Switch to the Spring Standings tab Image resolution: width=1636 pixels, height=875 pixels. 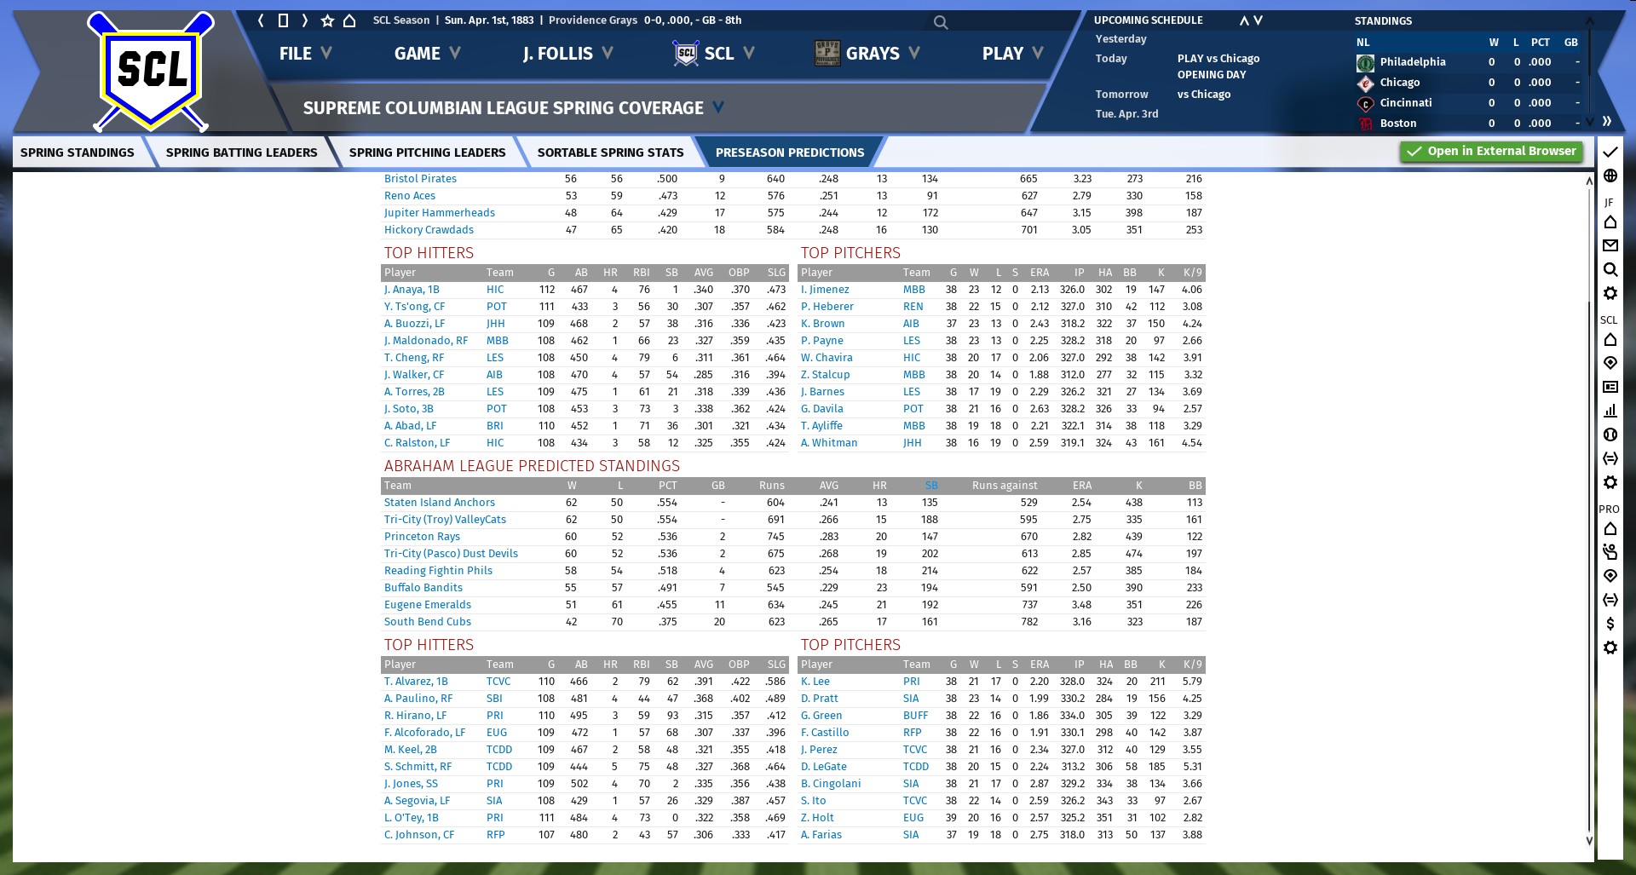coord(78,153)
